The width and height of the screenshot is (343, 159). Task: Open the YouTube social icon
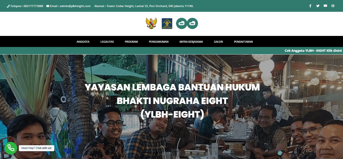[325, 6]
